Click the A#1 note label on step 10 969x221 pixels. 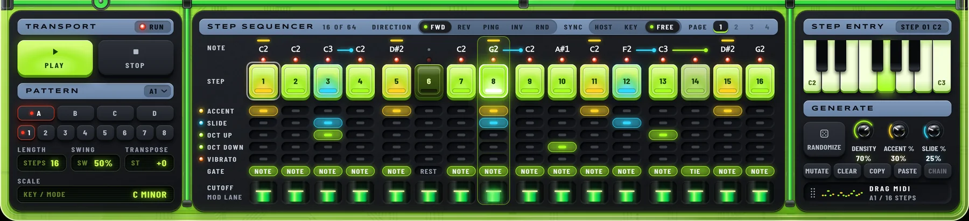pyautogui.click(x=562, y=49)
